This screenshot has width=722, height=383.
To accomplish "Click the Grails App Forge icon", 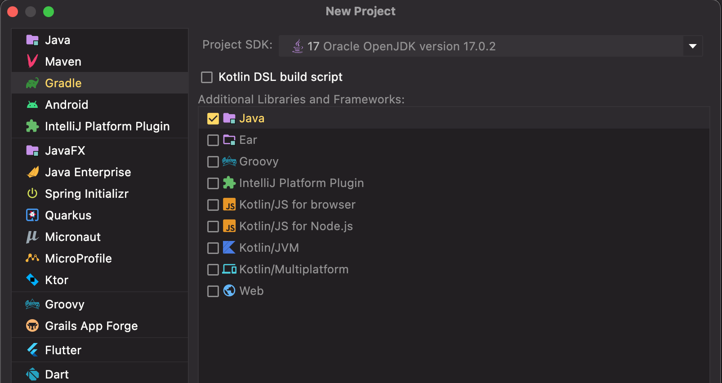I will (32, 325).
